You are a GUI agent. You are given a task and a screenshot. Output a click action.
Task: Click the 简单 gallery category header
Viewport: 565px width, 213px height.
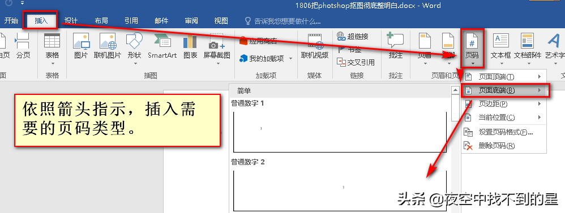coord(340,90)
